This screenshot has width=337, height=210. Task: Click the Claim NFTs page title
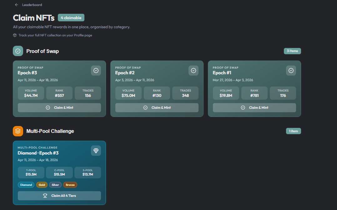34,18
